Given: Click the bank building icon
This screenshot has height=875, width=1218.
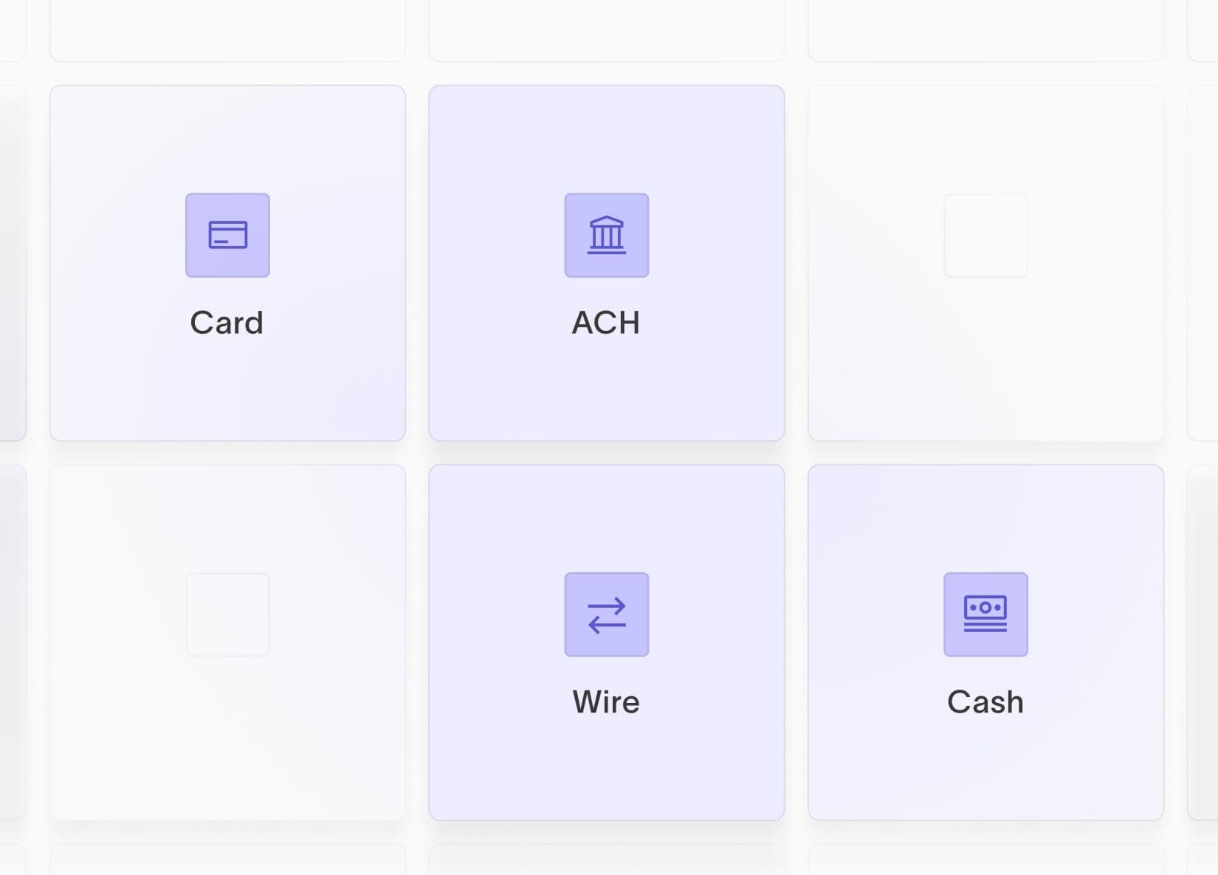Looking at the screenshot, I should click(x=607, y=236).
